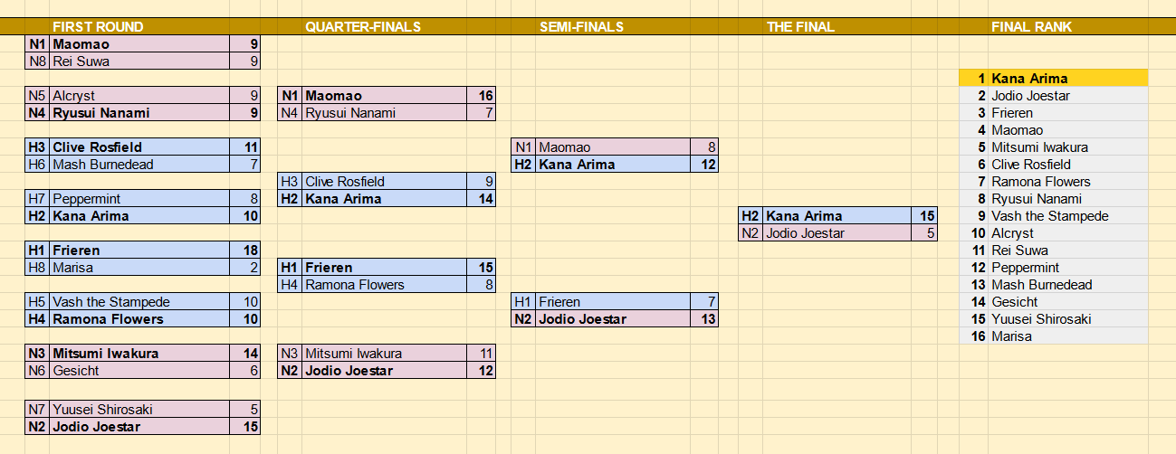Click the N7 seed cell of Yuusei Shirosaki

pyautogui.click(x=37, y=410)
